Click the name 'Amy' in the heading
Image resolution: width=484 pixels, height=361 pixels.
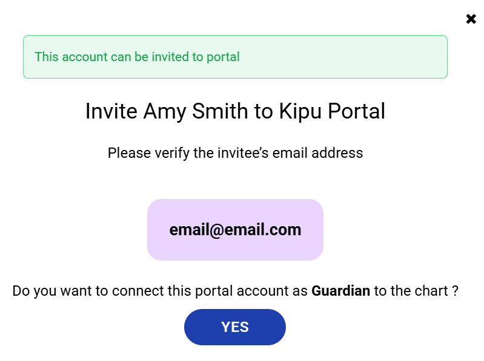coord(162,112)
